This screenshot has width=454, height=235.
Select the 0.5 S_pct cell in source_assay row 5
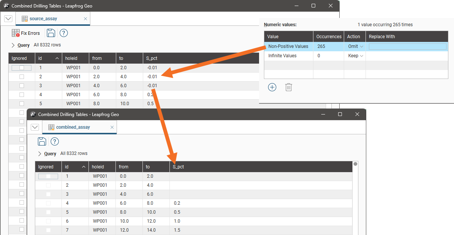coord(201,104)
